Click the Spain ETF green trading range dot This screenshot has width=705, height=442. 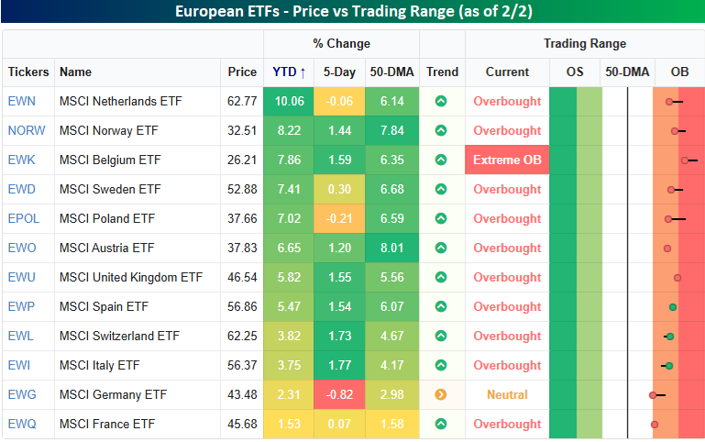(x=673, y=307)
